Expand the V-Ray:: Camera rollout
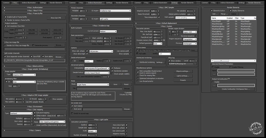The height and width of the screenshot is (138, 266). tap(35, 130)
